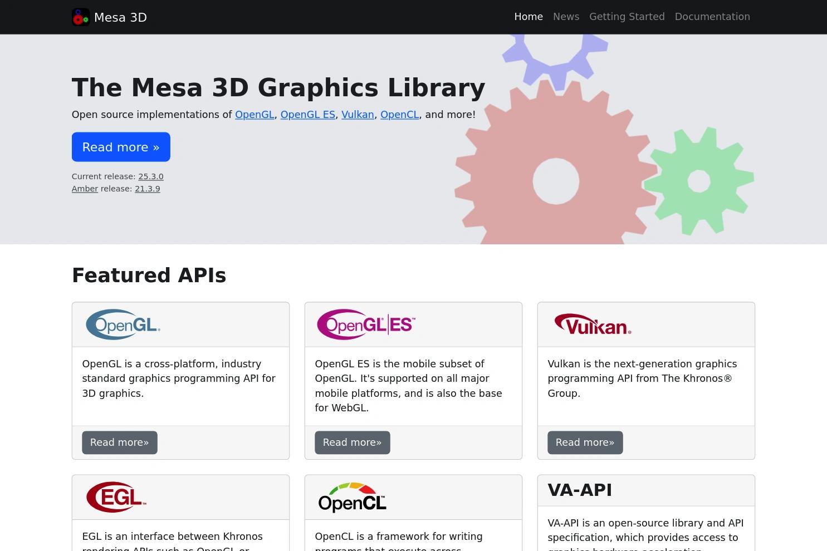Click the blue Read more » button
Image resolution: width=827 pixels, height=551 pixels.
click(x=121, y=147)
